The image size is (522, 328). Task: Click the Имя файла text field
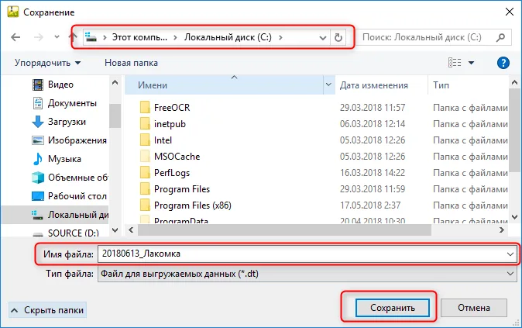pos(302,254)
